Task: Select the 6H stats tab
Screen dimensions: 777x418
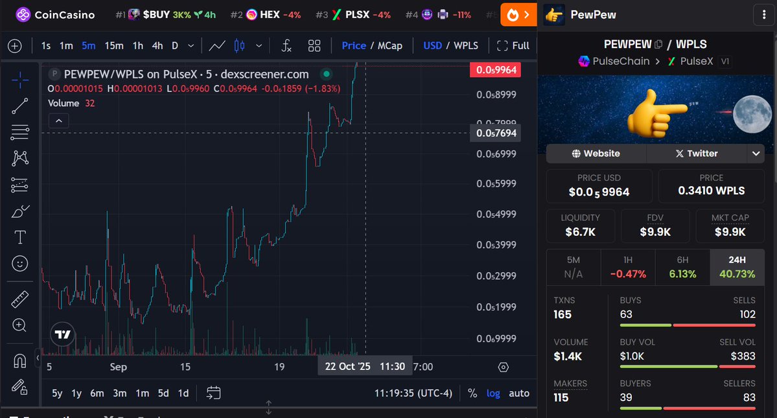Action: (x=682, y=267)
